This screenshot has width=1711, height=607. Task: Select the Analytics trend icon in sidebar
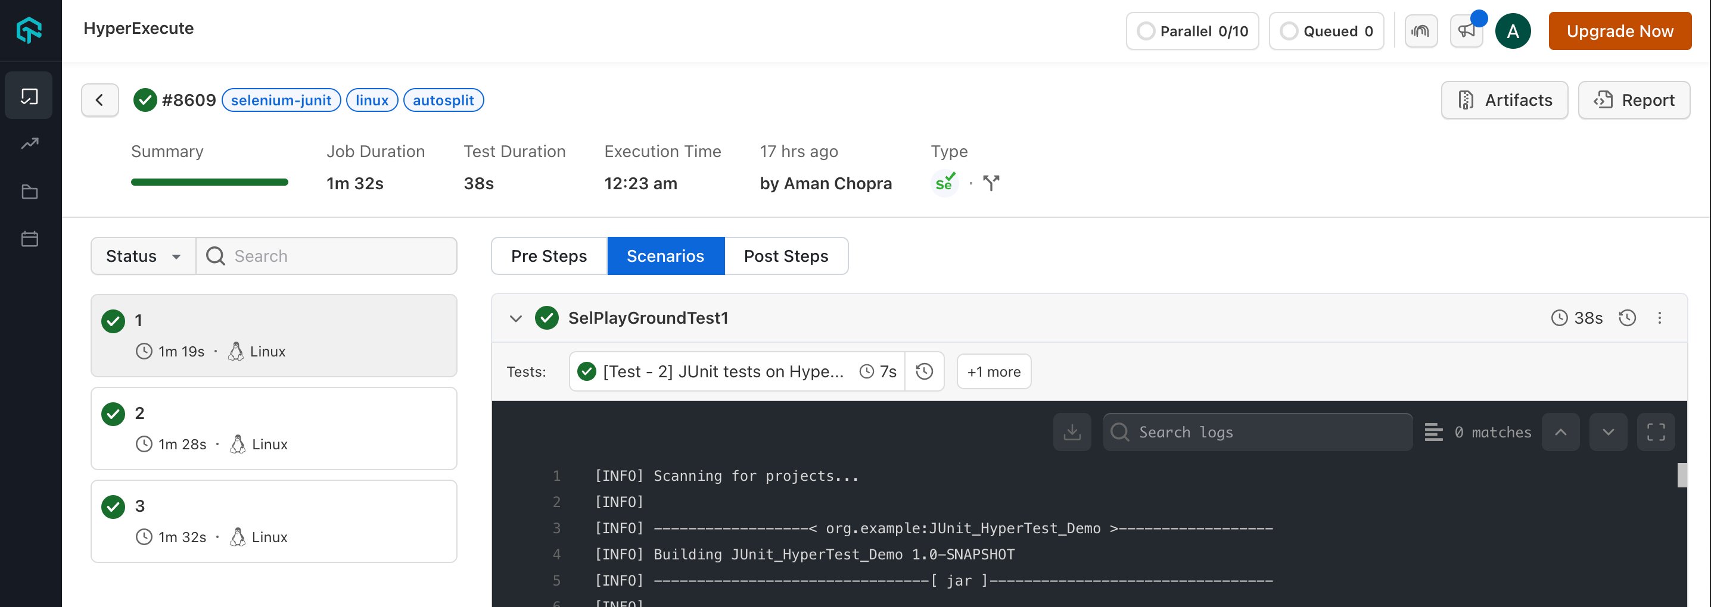point(29,143)
